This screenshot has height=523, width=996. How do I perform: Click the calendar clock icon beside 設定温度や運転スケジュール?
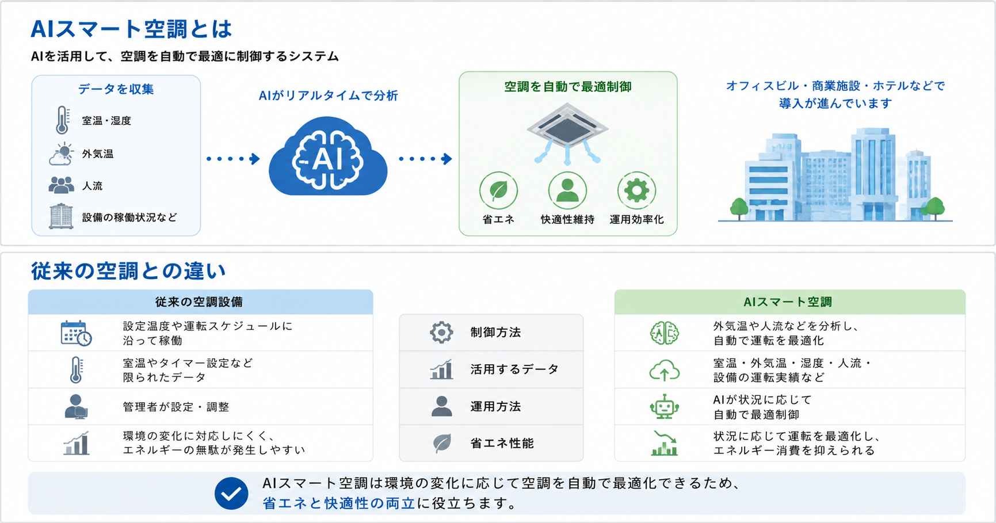pyautogui.click(x=76, y=333)
